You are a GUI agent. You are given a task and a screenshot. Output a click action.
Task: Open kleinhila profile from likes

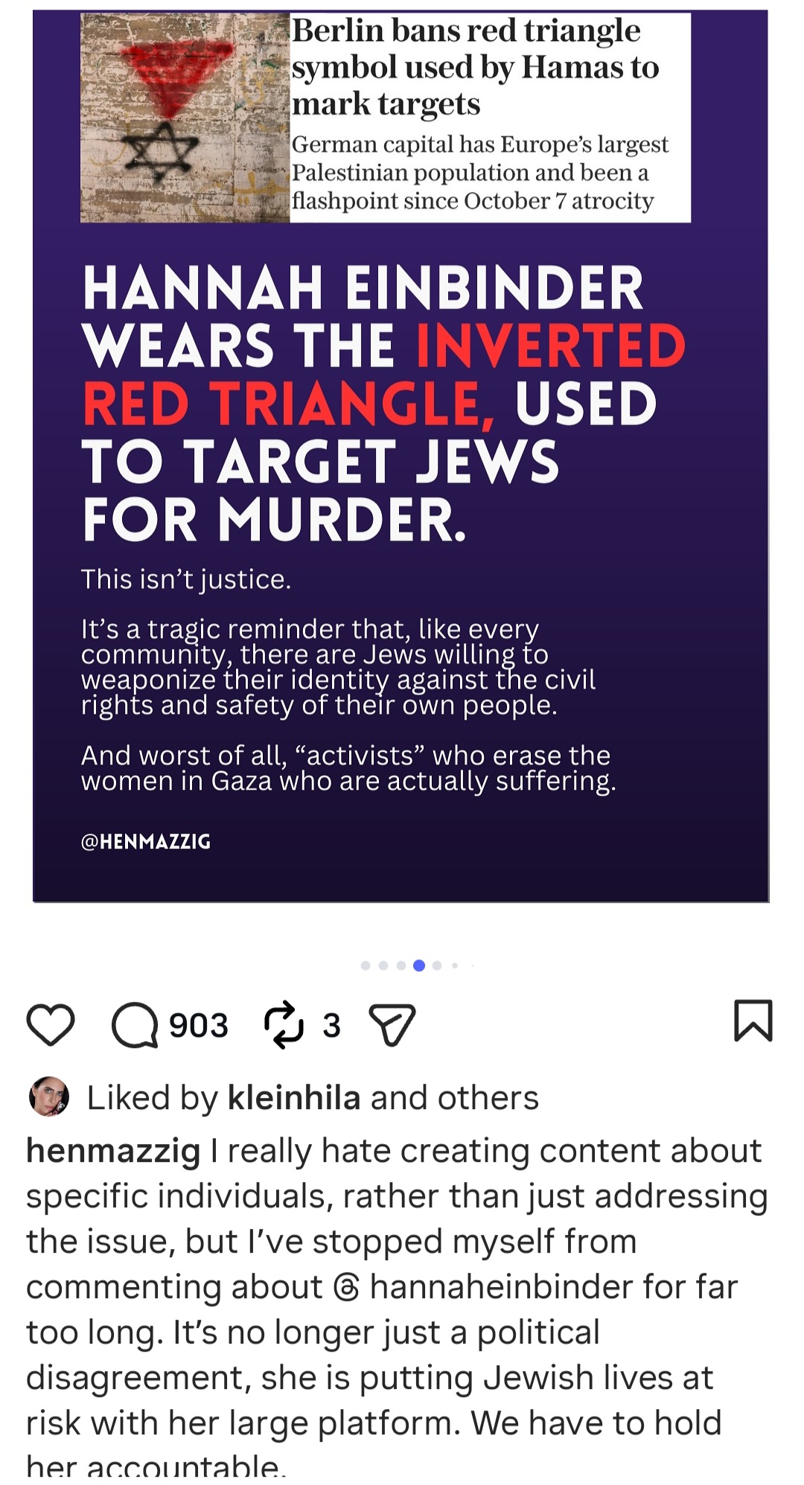[x=294, y=1098]
